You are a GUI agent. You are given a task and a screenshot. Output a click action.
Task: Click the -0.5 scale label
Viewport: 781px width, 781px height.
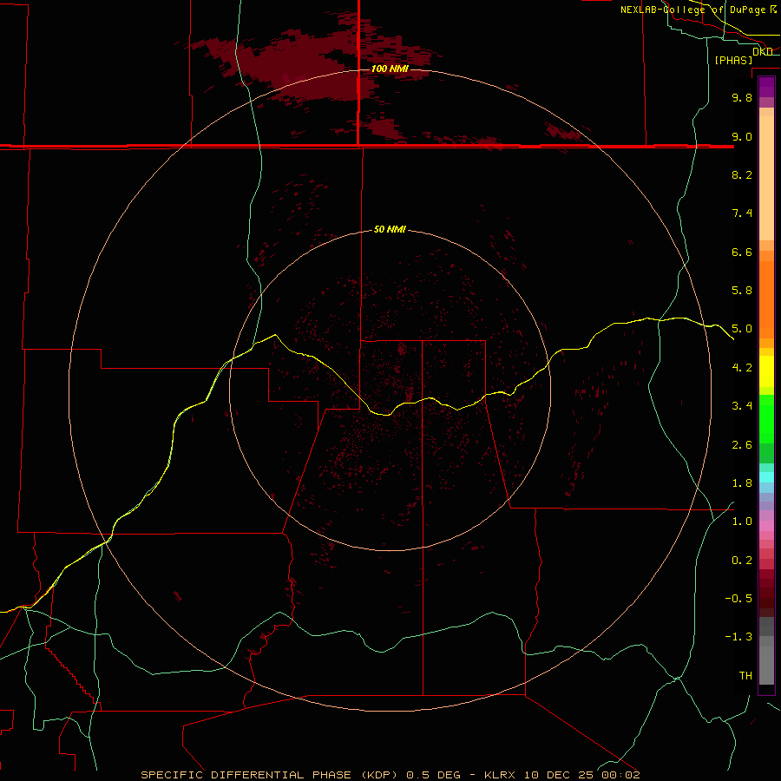point(738,599)
